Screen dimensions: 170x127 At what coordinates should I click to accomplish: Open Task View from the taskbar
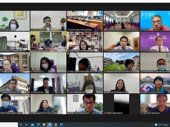point(26,125)
